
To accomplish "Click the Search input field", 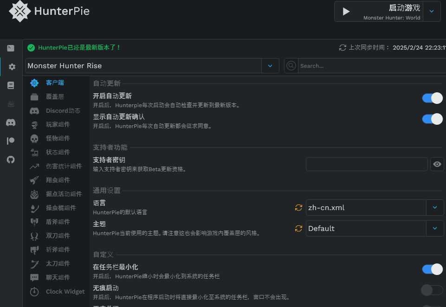I will click(x=372, y=66).
